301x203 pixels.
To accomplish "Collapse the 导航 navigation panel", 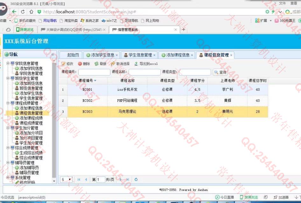I will [x=52, y=55].
